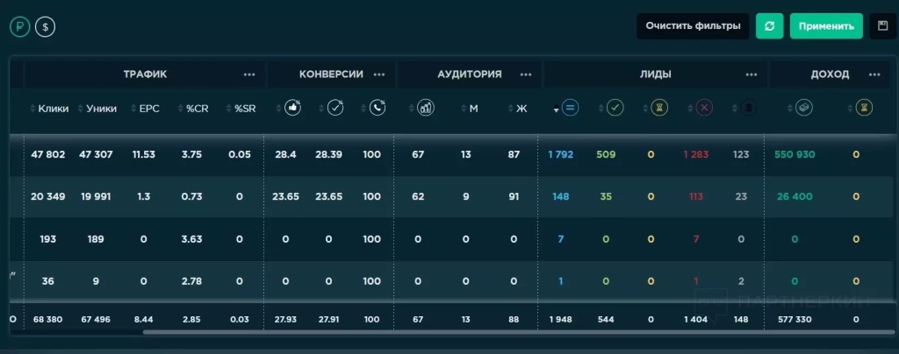Click uniques value 189

[x=96, y=239]
